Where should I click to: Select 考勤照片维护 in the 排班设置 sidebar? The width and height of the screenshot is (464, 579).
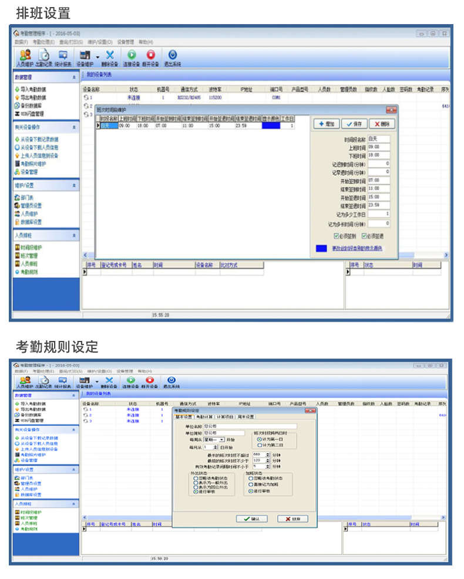pos(31,163)
